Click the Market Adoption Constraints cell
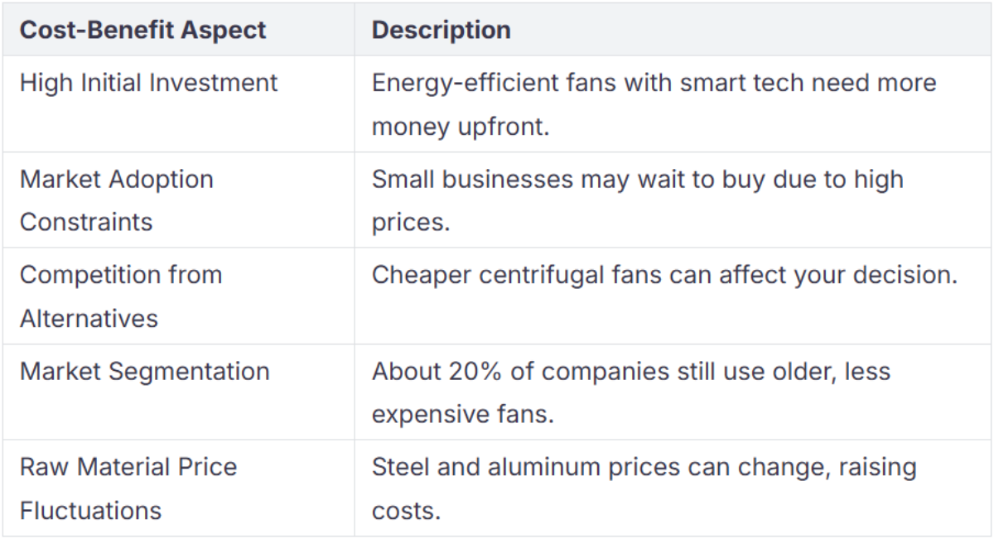Image resolution: width=994 pixels, height=539 pixels. point(117,200)
